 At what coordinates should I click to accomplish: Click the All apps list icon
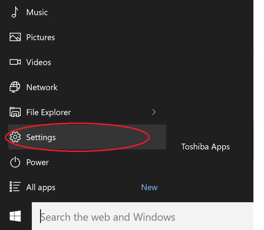[x=15, y=187]
